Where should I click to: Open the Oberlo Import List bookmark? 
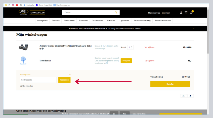(x=44, y=5)
